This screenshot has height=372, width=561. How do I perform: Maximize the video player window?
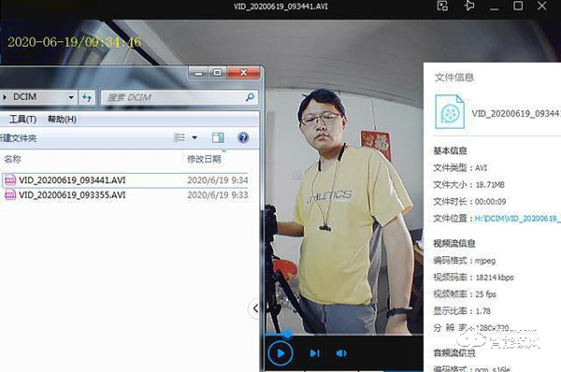point(518,7)
